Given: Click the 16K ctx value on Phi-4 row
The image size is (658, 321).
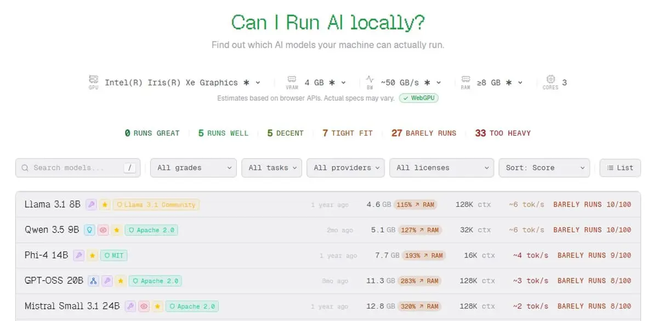Looking at the screenshot, I should point(478,255).
